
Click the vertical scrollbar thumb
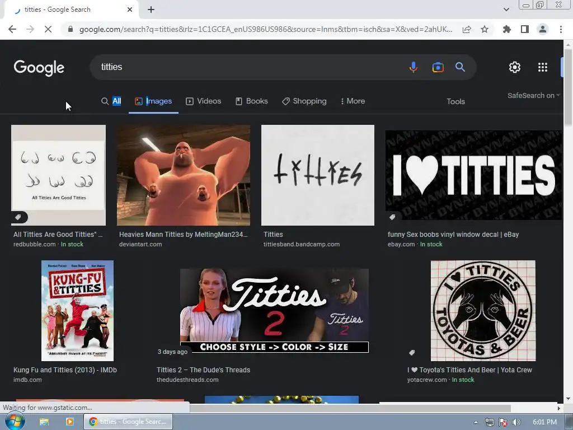[569, 88]
